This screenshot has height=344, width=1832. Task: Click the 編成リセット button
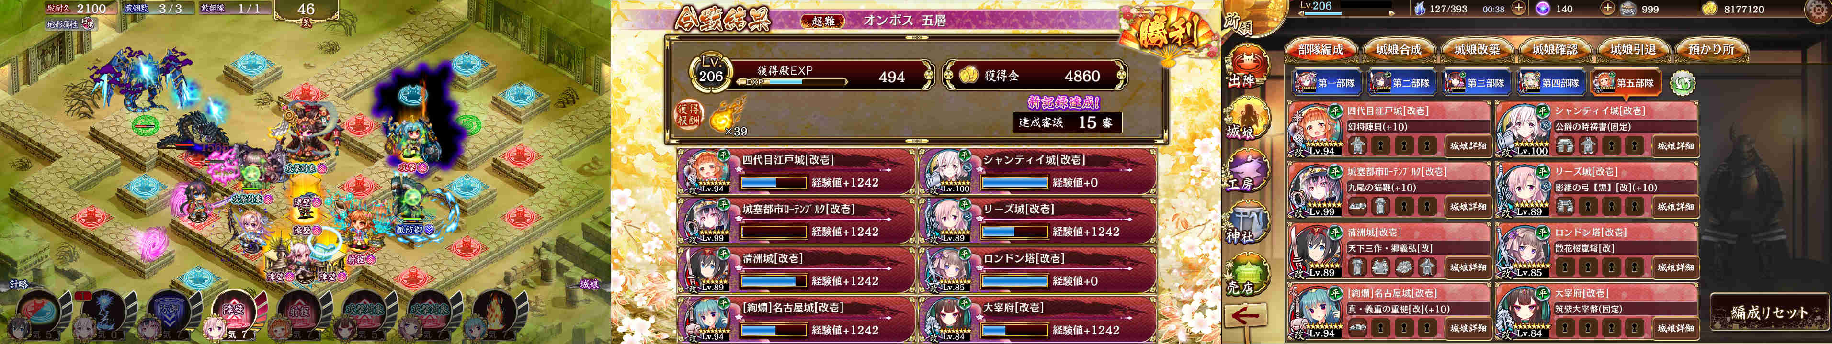coord(1769,312)
